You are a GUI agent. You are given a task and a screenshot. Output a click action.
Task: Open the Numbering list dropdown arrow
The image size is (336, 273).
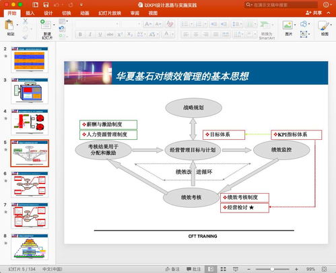(205, 24)
